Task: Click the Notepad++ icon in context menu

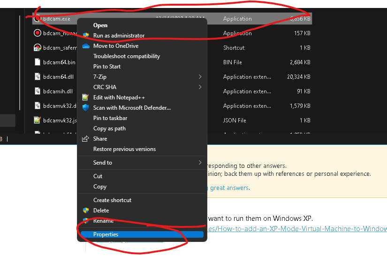Action: (85, 98)
